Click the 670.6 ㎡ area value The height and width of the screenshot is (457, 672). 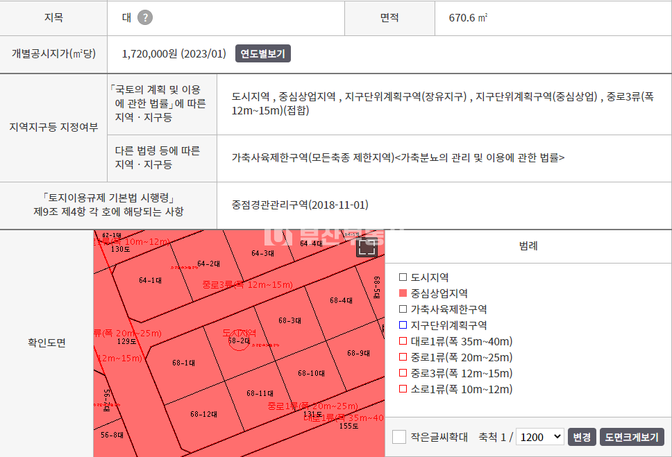pos(468,17)
